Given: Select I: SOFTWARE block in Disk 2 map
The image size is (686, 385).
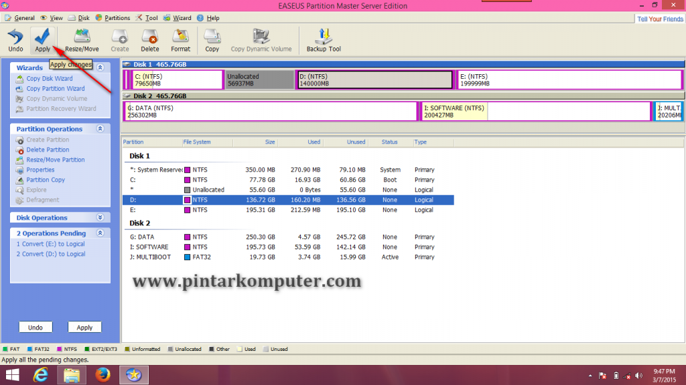Looking at the screenshot, I should coord(536,112).
